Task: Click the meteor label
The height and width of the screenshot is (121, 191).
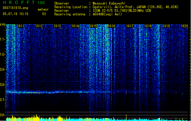Action: (43, 9)
